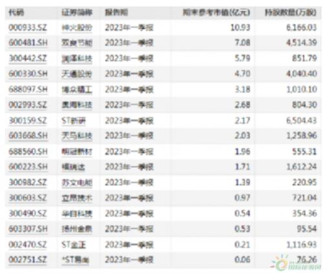Open stock code link 002751.SZ
The width and height of the screenshot is (323, 273).
click(x=28, y=259)
